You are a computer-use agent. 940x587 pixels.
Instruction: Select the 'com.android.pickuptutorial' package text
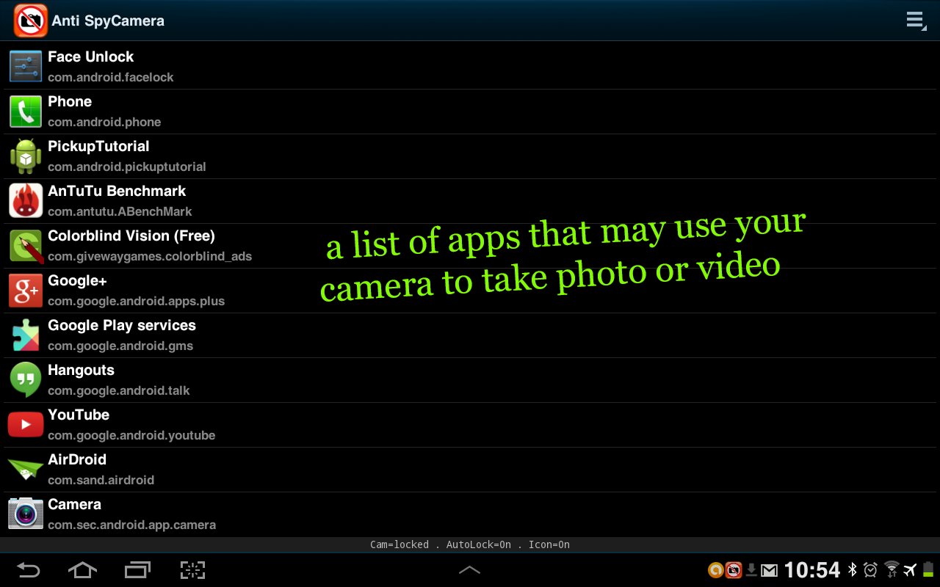point(127,167)
